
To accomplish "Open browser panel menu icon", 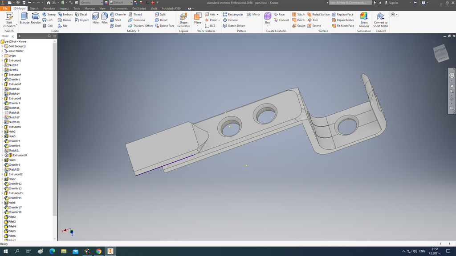I will [x=55, y=36].
